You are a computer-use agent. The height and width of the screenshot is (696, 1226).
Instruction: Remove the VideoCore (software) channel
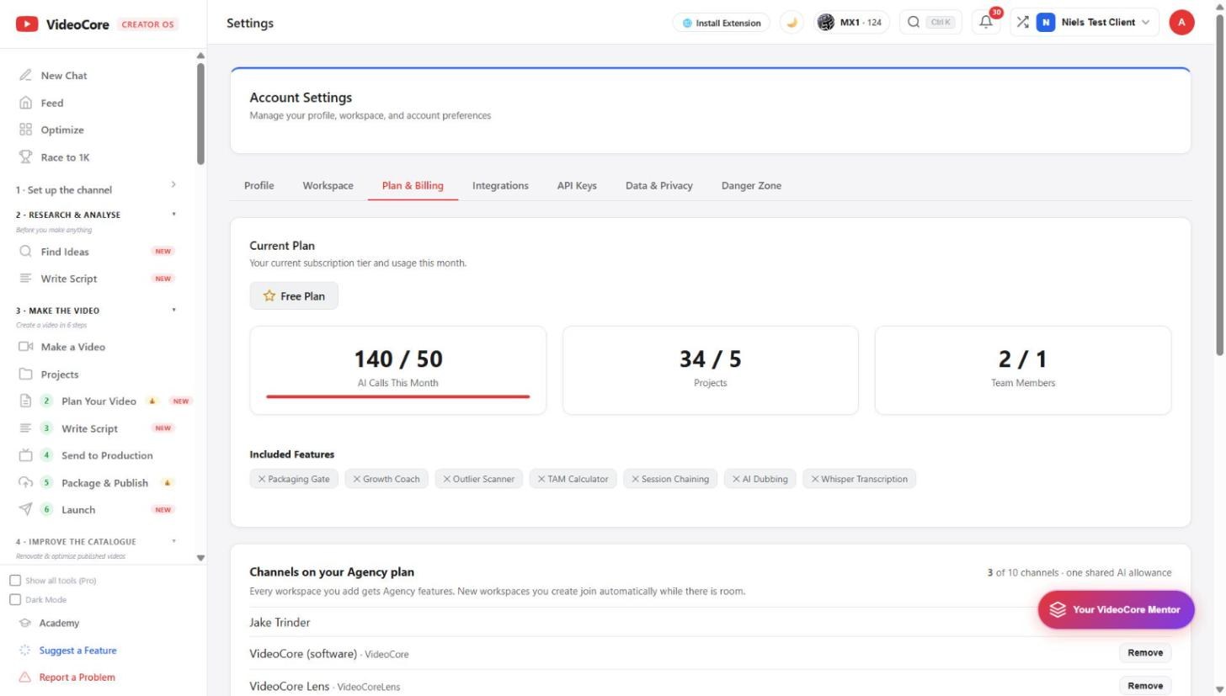1144,653
